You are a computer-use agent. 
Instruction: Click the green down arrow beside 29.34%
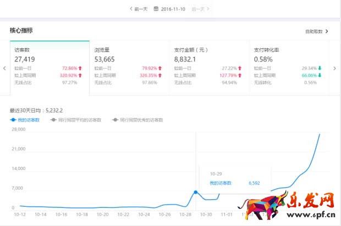click(320, 68)
